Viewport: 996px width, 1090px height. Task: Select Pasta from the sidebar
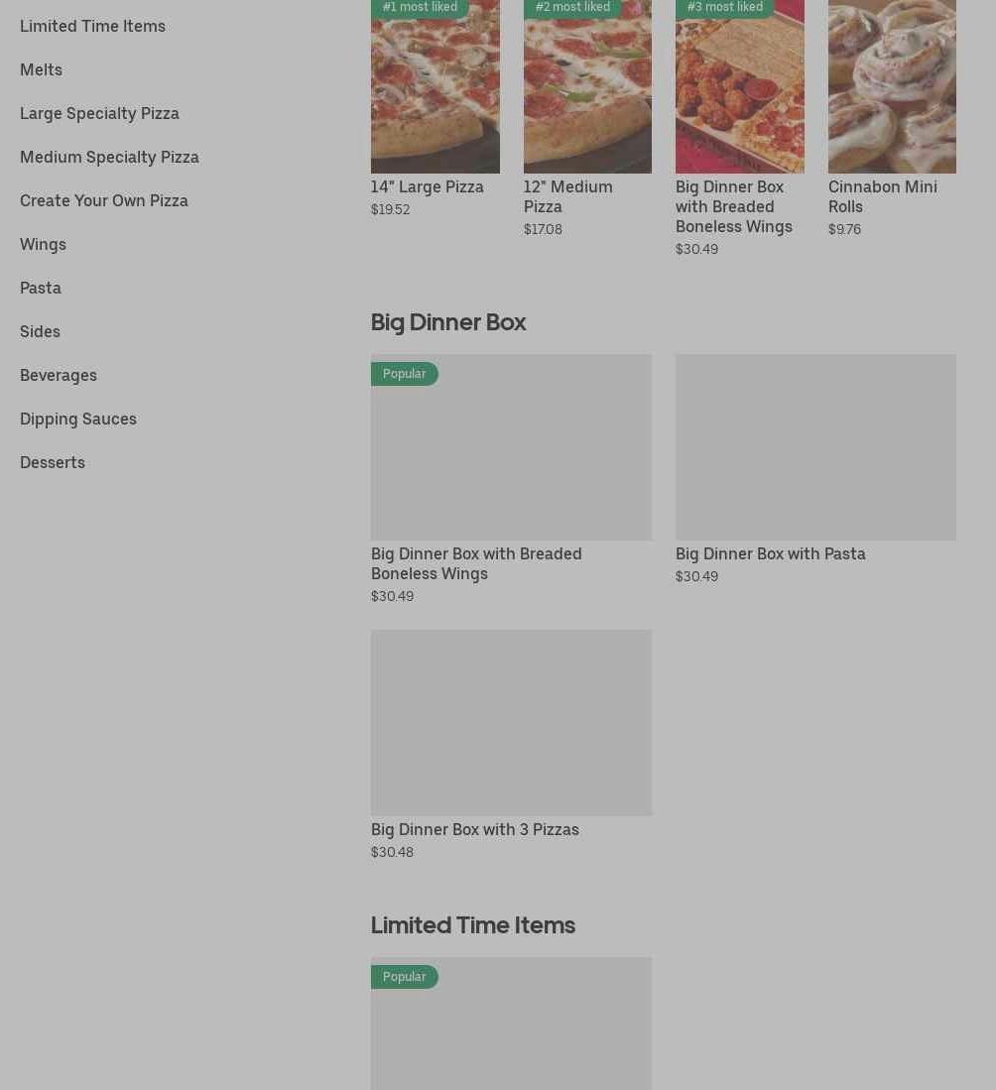[41, 289]
